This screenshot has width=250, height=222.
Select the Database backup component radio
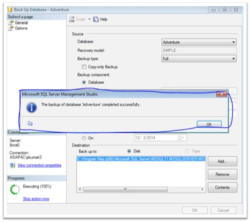coord(84,82)
